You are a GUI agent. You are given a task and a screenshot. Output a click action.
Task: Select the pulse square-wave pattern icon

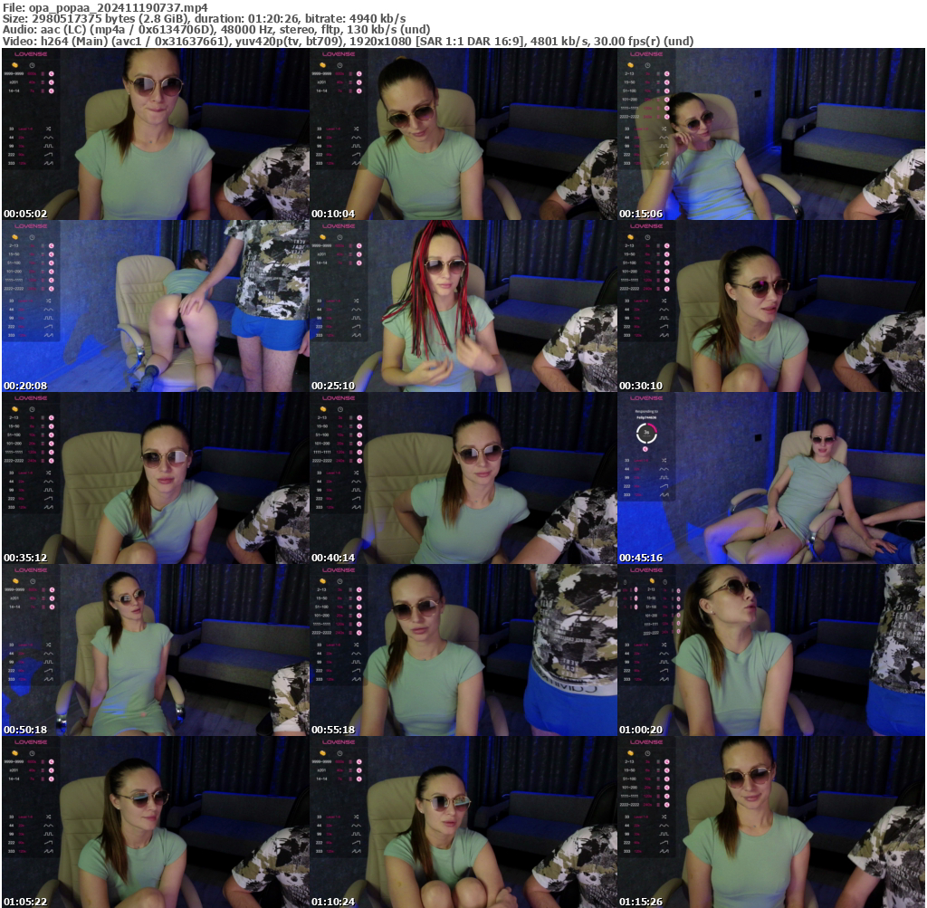[x=49, y=146]
